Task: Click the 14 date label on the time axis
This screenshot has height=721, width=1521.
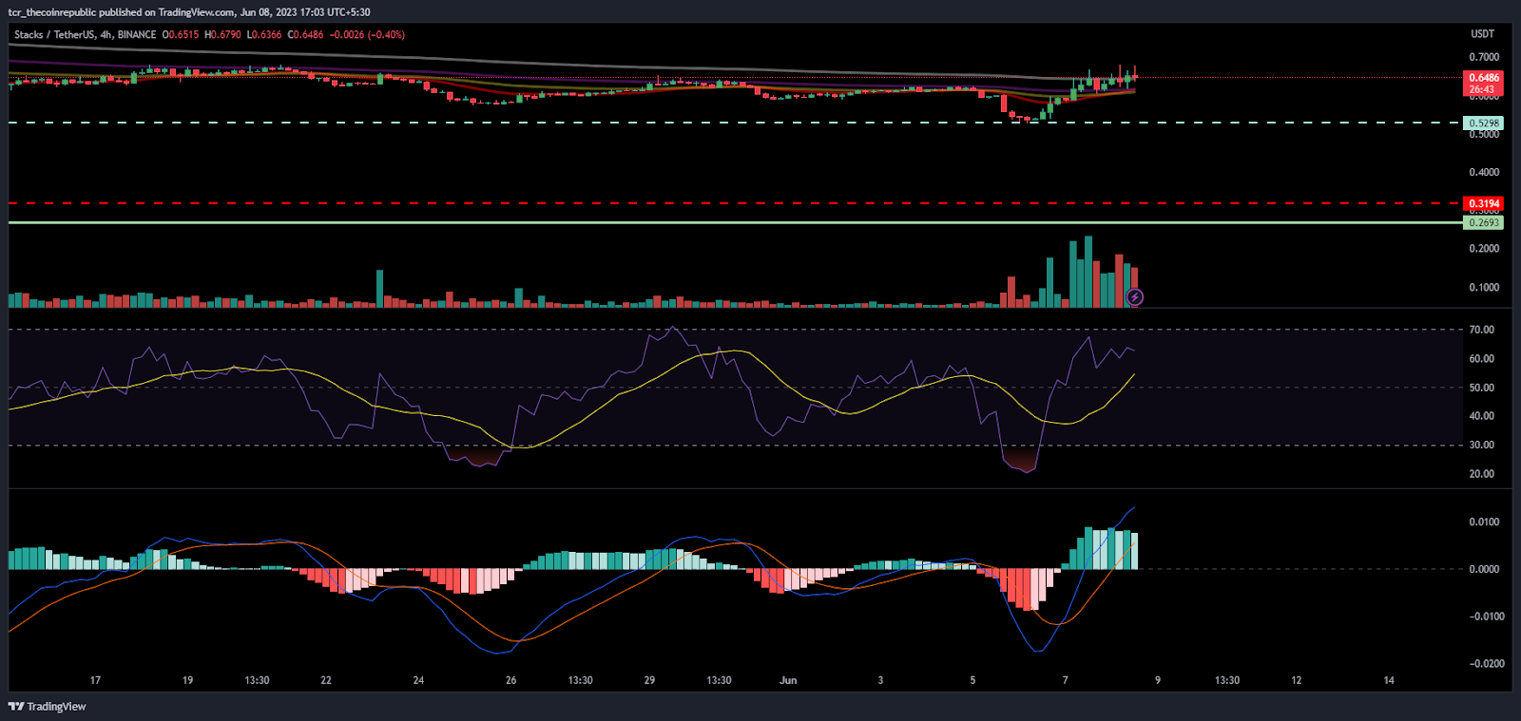Action: pyautogui.click(x=1388, y=680)
